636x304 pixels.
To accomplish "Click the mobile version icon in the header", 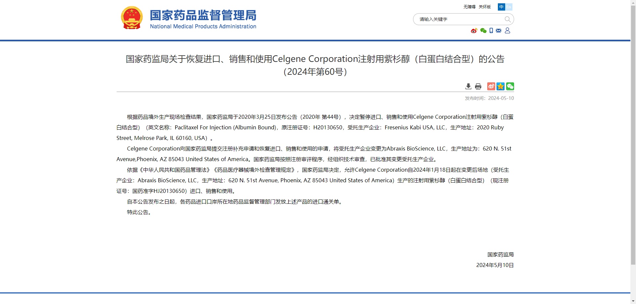I will tap(491, 30).
